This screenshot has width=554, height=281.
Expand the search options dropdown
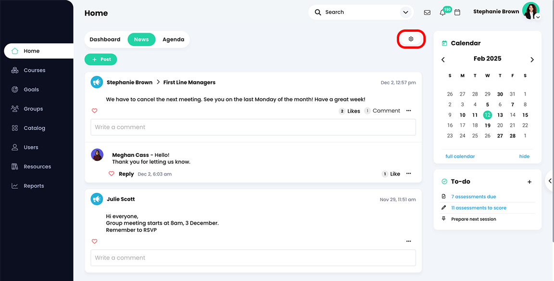[x=405, y=12]
